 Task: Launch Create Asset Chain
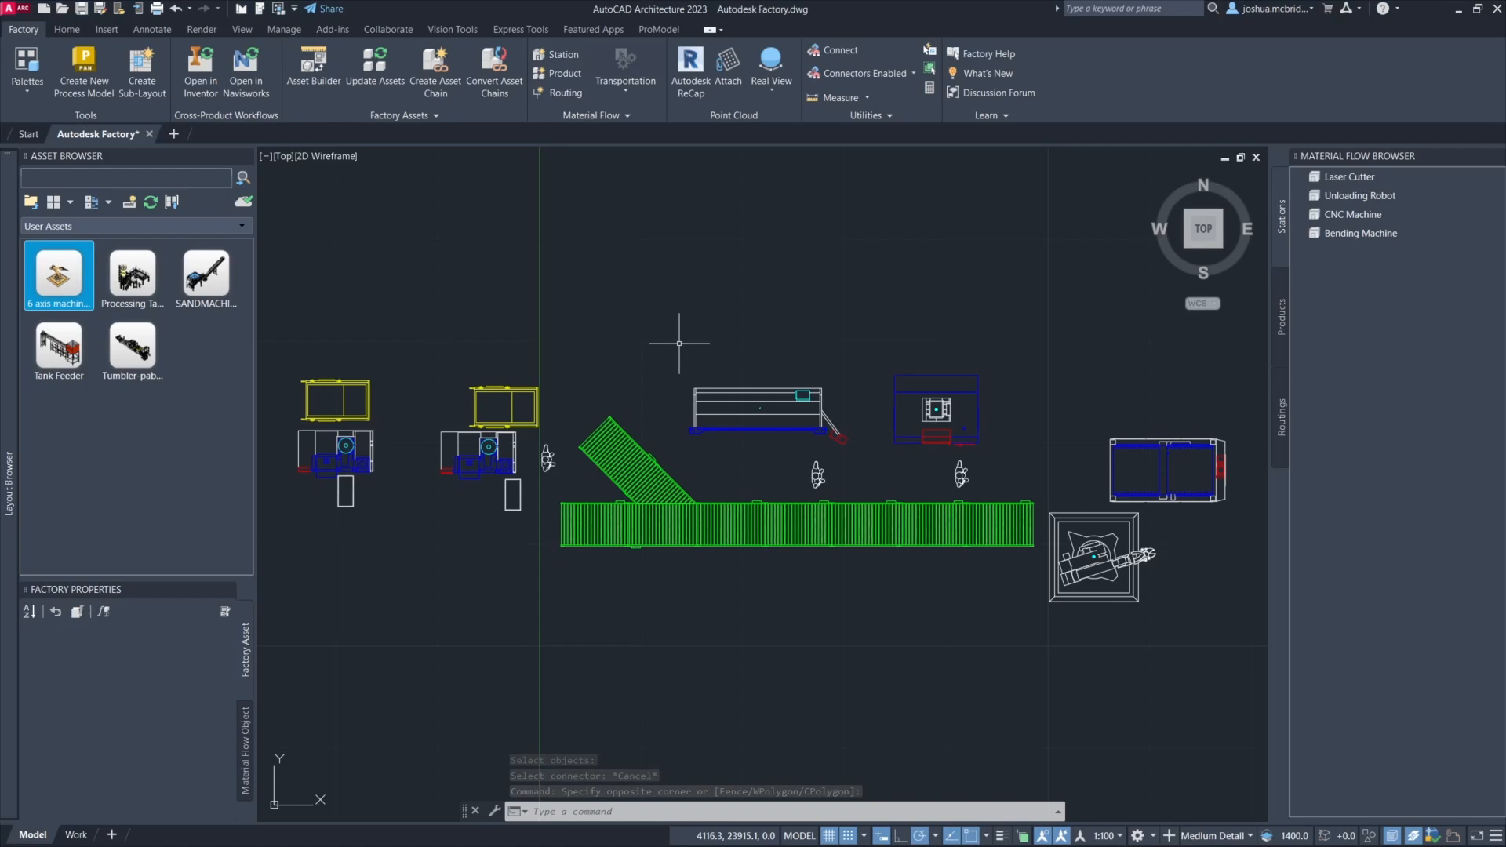435,71
